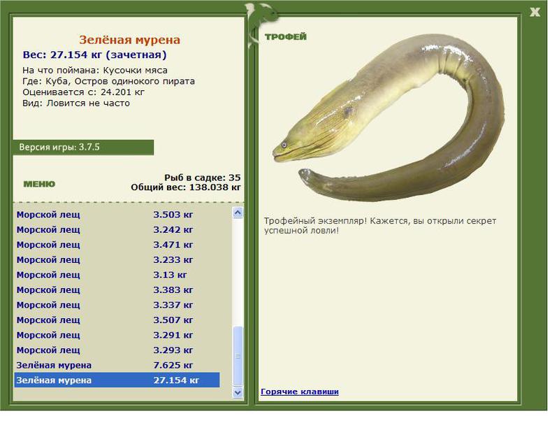The image size is (559, 423).
Task: Click the Где: Куба, Остров одинокого пирата line
Action: [108, 81]
